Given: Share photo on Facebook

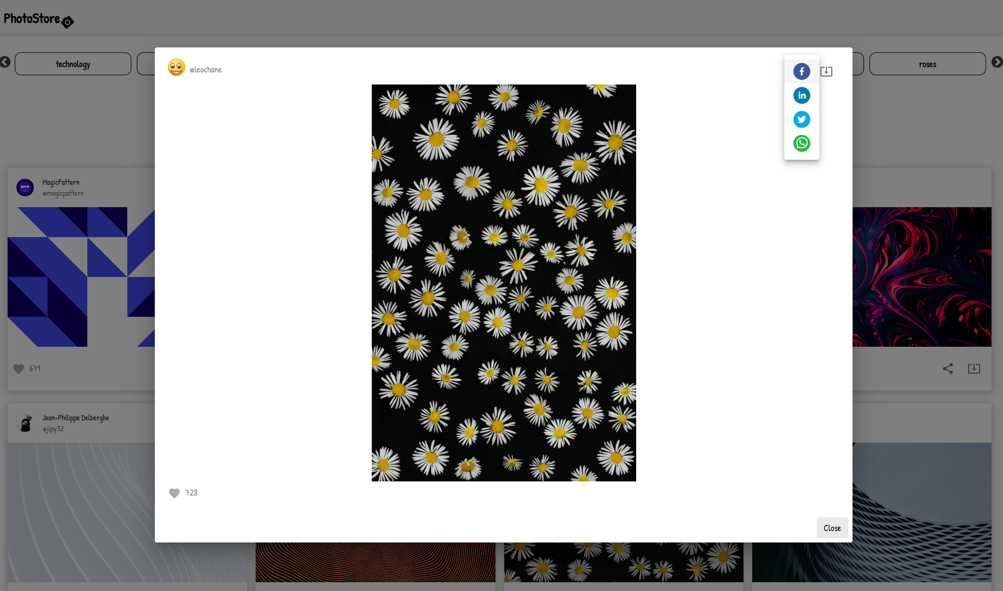Looking at the screenshot, I should point(801,71).
